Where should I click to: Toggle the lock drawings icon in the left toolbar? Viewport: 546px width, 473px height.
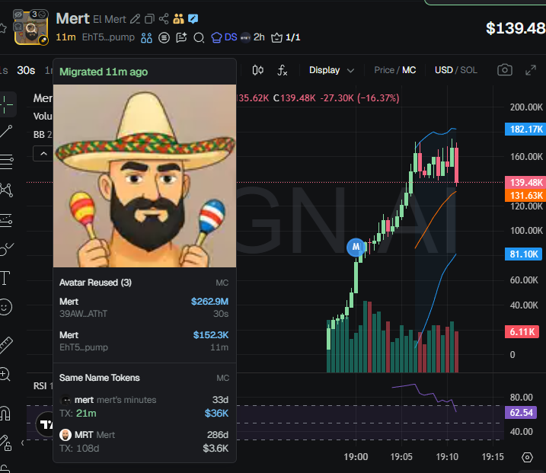click(5, 443)
